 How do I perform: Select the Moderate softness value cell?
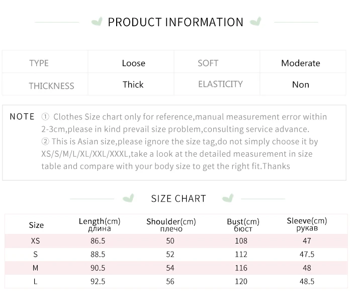point(300,64)
